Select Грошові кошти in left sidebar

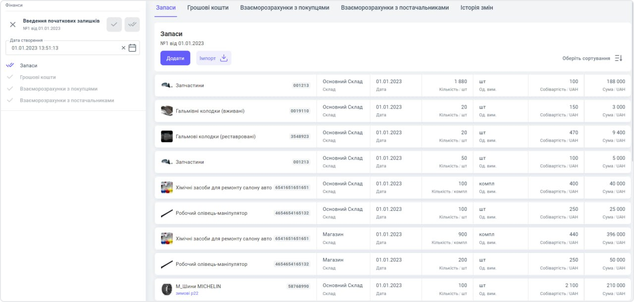coord(38,77)
